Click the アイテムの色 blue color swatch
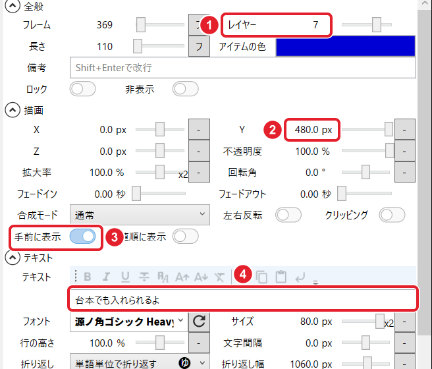Image resolution: width=432 pixels, height=369 pixels. tap(346, 46)
